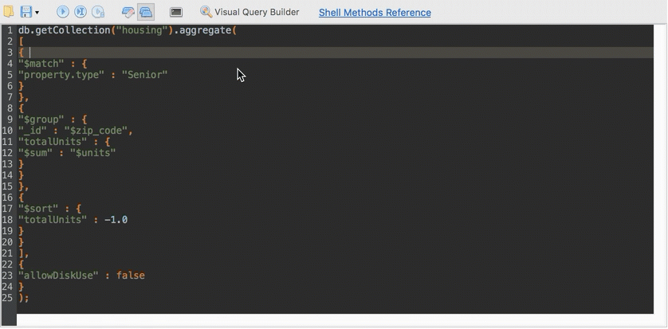
Task: Open a script file with folder icon
Action: (8, 12)
